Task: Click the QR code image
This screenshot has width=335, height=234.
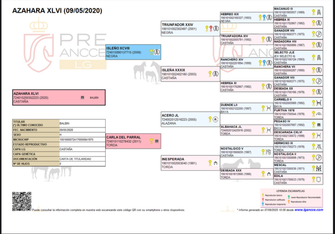Action: [21, 201]
